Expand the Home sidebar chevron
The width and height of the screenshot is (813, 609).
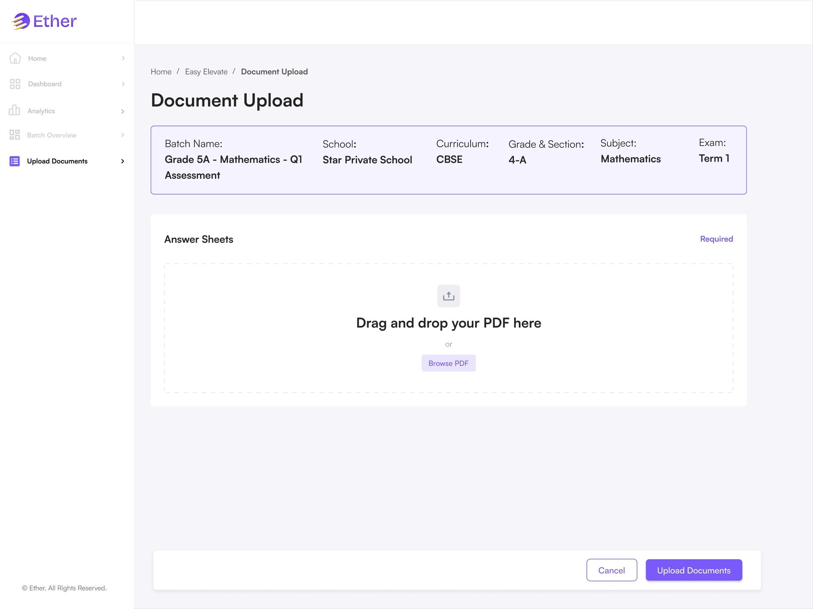point(123,58)
